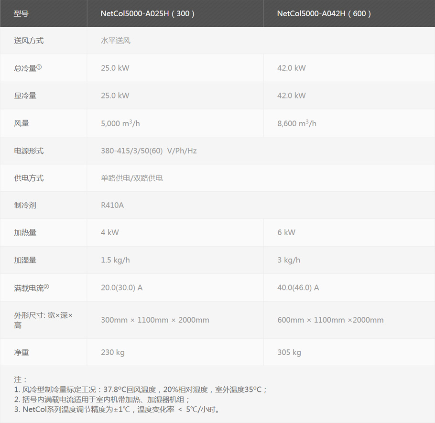The image size is (435, 423).
Task: Select the NetCol5000-A042H (600) column header
Action: (324, 13)
